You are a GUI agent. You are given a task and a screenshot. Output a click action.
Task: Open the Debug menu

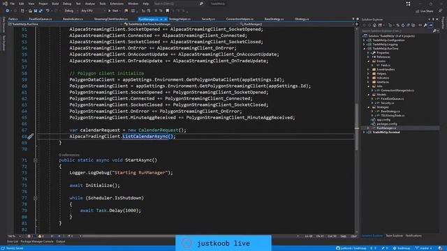pyautogui.click(x=67, y=3)
